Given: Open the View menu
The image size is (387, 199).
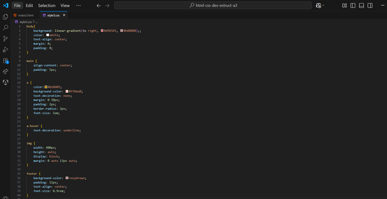Looking at the screenshot, I should click(x=65, y=5).
